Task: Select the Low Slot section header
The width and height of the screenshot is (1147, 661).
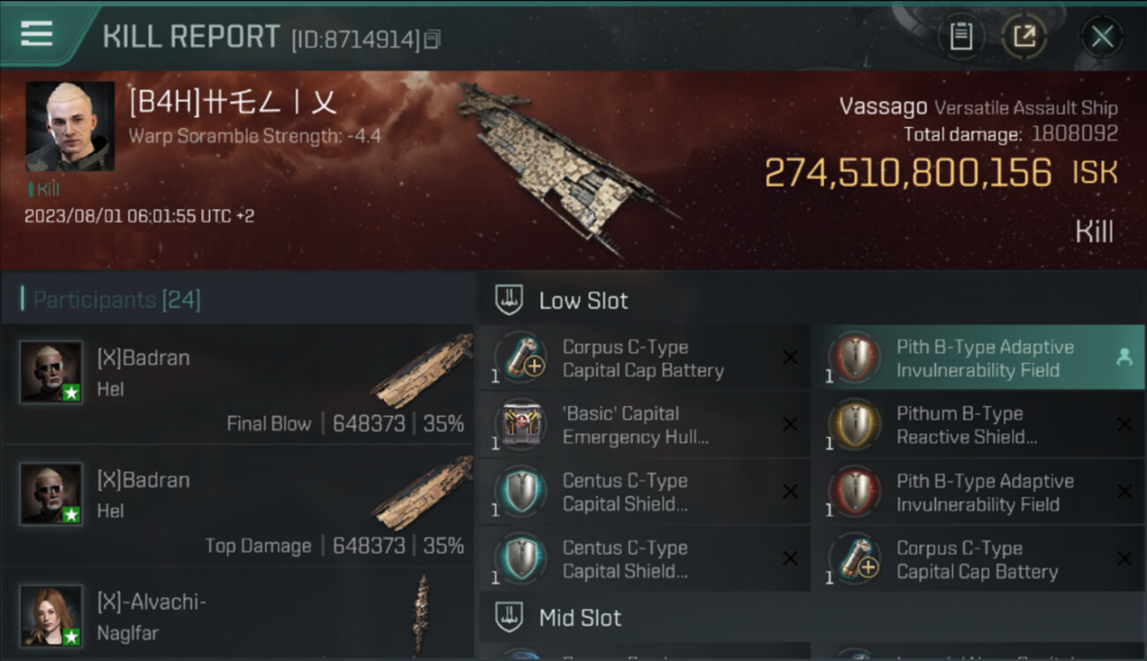Action: pyautogui.click(x=582, y=301)
